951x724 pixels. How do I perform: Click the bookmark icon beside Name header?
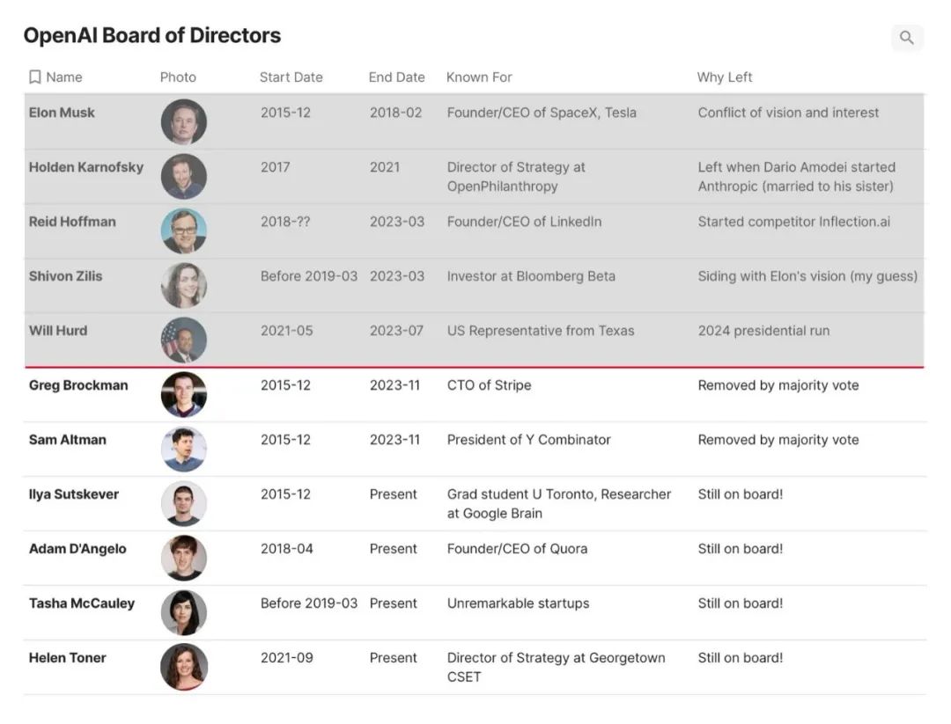[x=35, y=77]
